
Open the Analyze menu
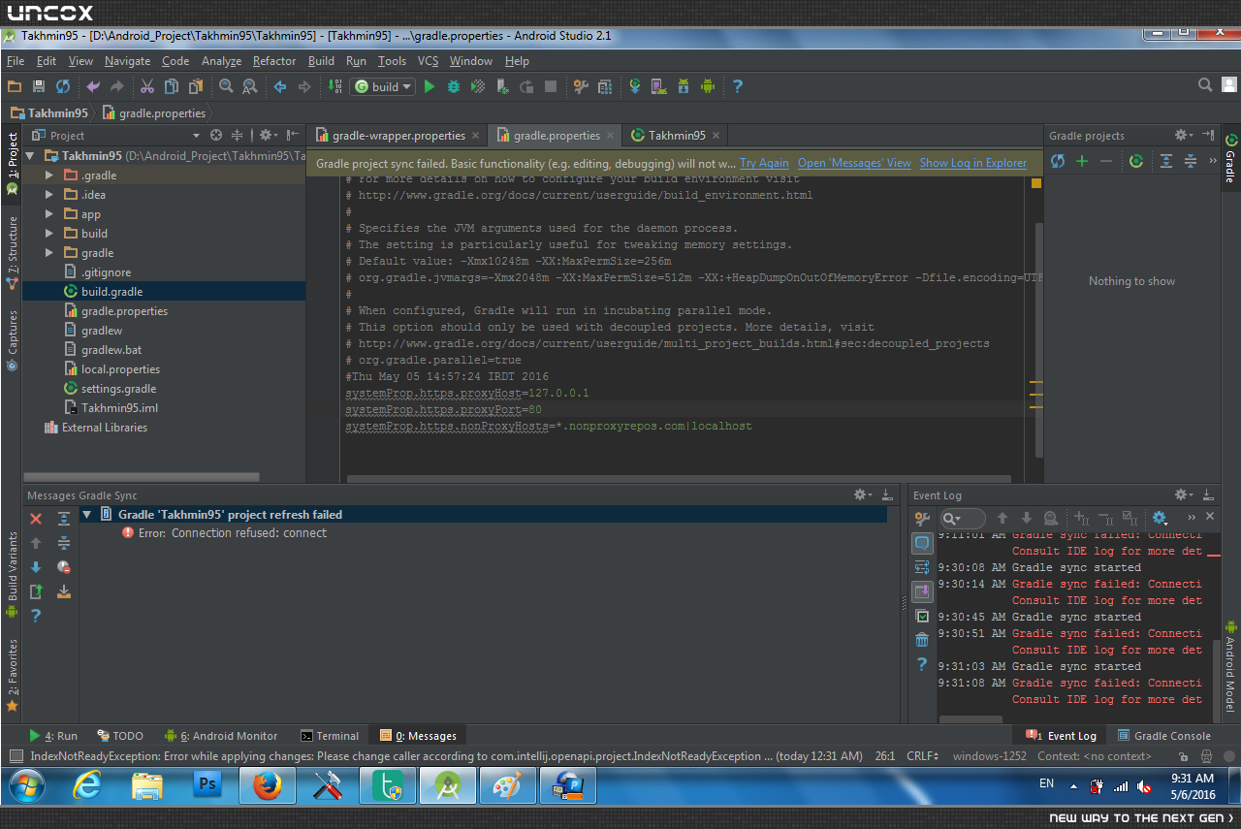[x=221, y=61]
